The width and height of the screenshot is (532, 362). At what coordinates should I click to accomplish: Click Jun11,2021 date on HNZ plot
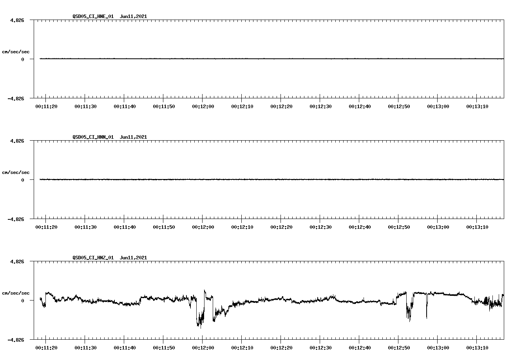(134, 258)
